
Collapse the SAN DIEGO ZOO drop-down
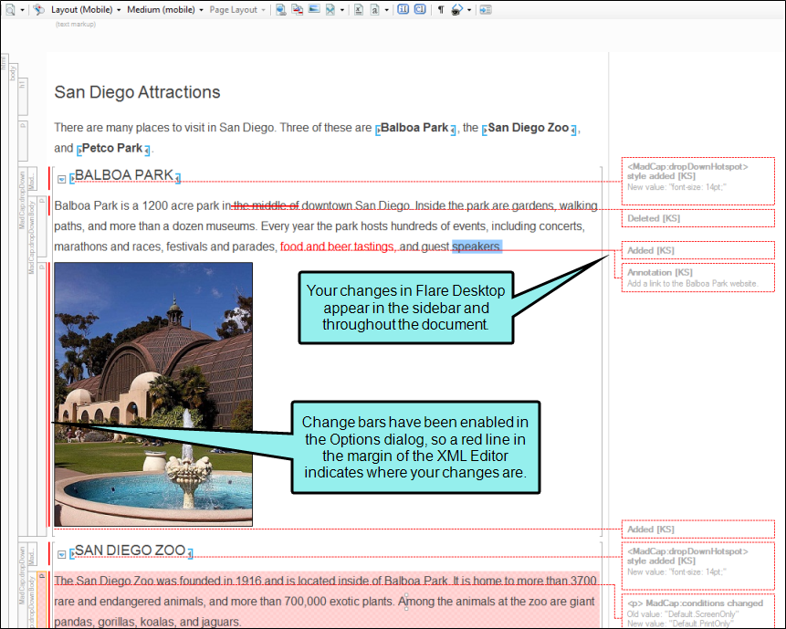coord(62,554)
